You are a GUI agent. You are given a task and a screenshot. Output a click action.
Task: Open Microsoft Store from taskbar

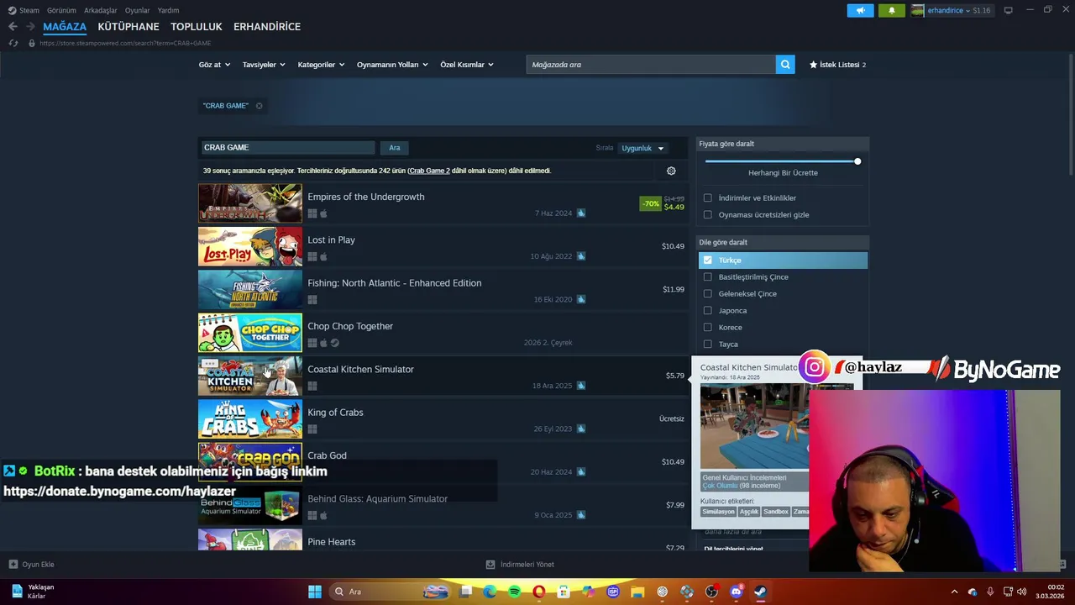564,592
